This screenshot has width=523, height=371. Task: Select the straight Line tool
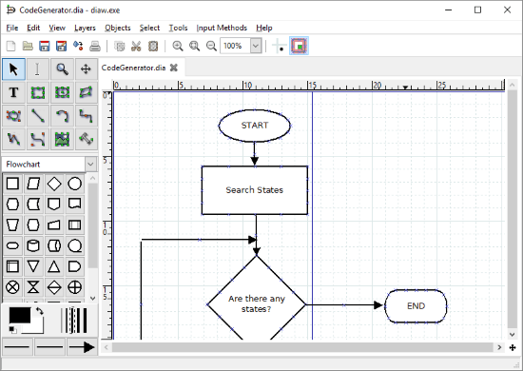point(37,116)
